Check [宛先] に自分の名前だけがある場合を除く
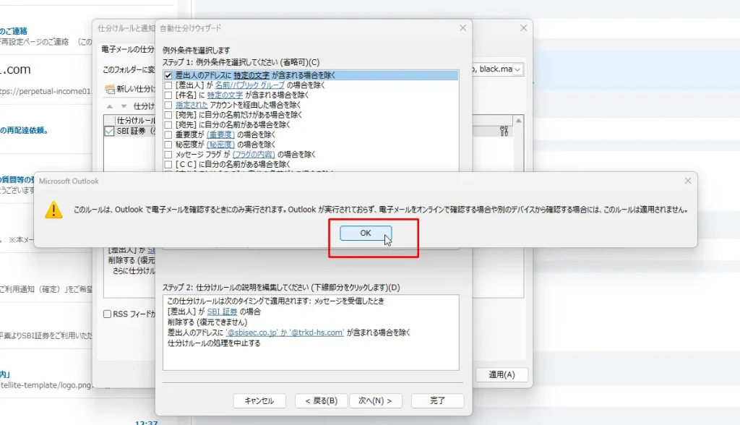Viewport: 740px width, 425px height. pos(168,115)
